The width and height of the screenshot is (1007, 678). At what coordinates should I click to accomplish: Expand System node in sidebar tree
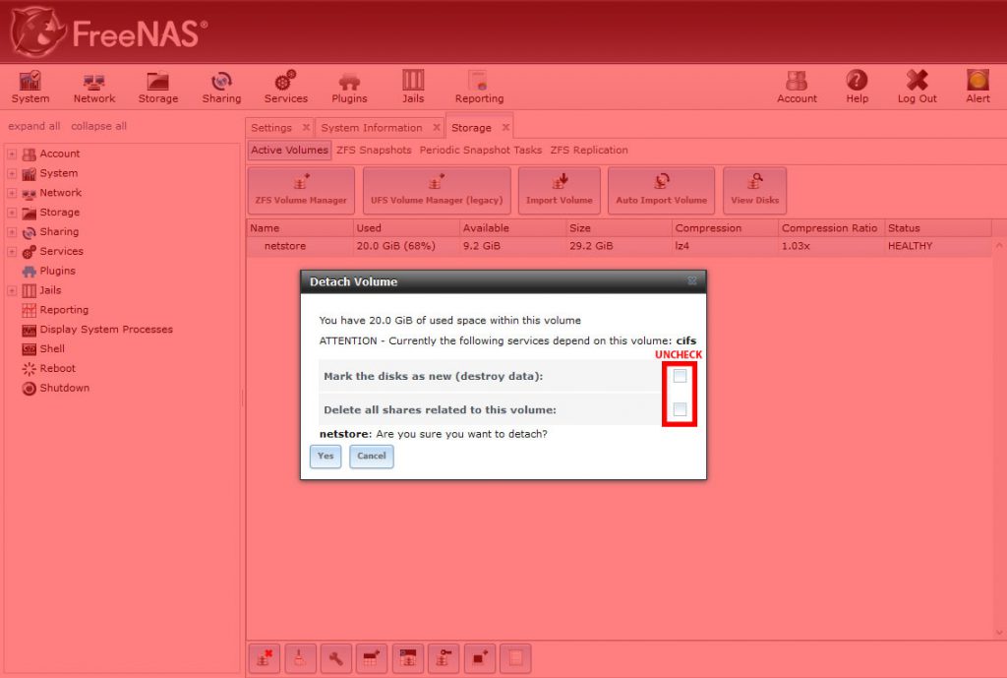pos(12,173)
